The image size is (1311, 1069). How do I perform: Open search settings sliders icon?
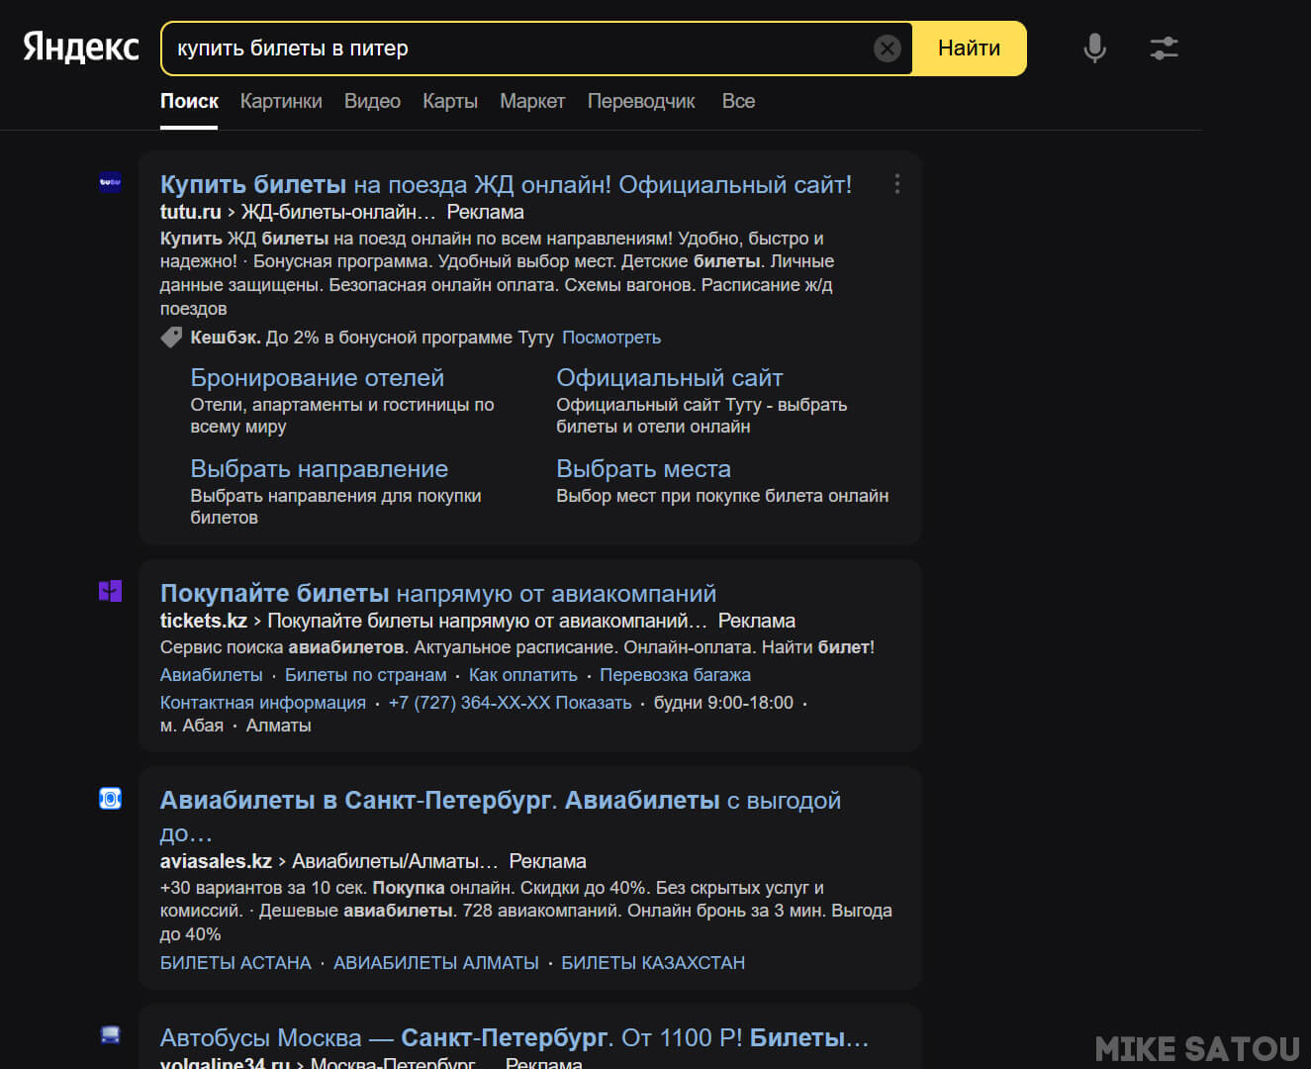point(1165,48)
